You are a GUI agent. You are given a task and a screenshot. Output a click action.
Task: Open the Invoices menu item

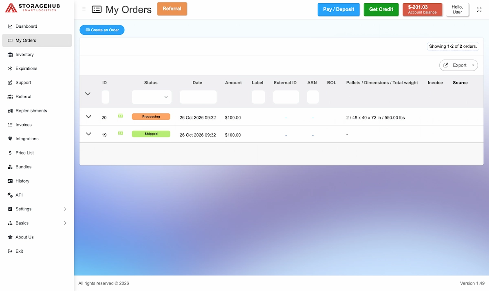[37, 125]
